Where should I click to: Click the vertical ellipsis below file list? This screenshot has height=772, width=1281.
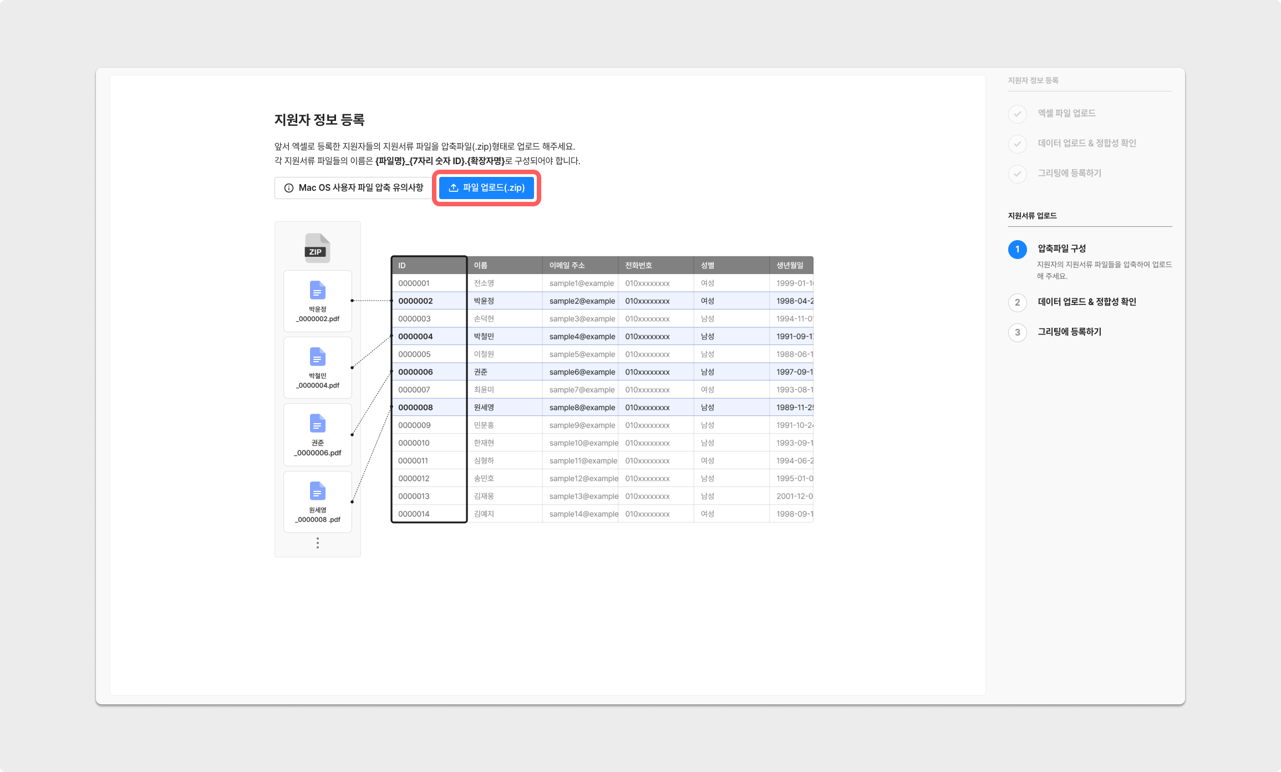point(317,543)
